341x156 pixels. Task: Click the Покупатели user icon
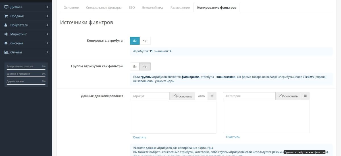tap(6, 25)
